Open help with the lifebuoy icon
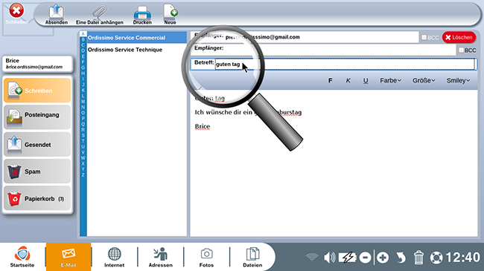The height and width of the screenshot is (271, 484). (436, 258)
